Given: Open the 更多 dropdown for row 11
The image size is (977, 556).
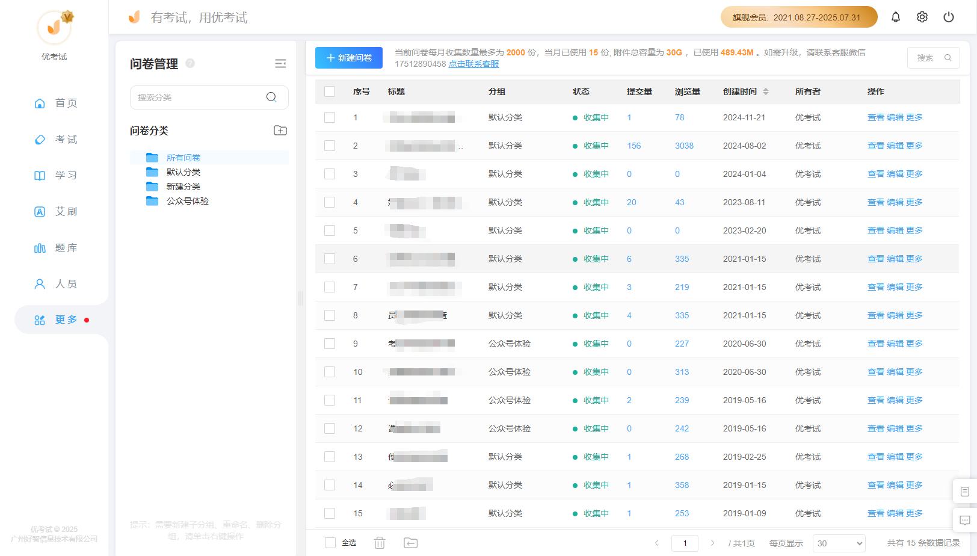Looking at the screenshot, I should tap(914, 400).
